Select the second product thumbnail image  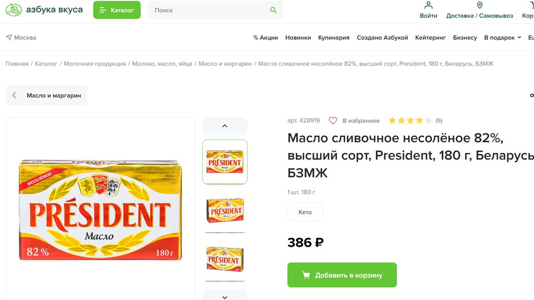click(x=225, y=210)
